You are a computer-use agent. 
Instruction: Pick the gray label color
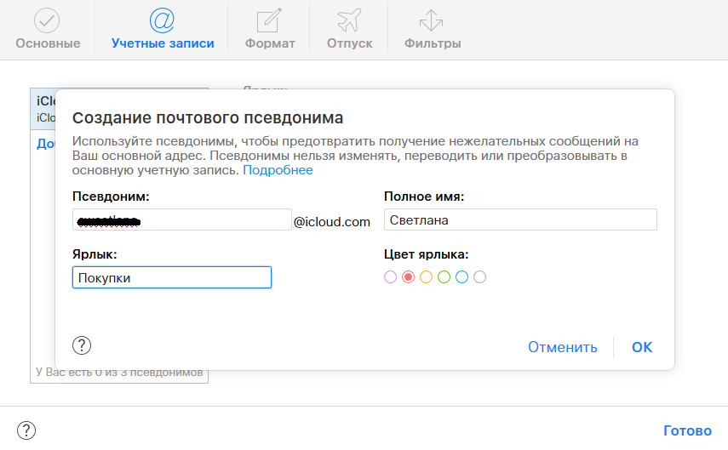tap(479, 276)
